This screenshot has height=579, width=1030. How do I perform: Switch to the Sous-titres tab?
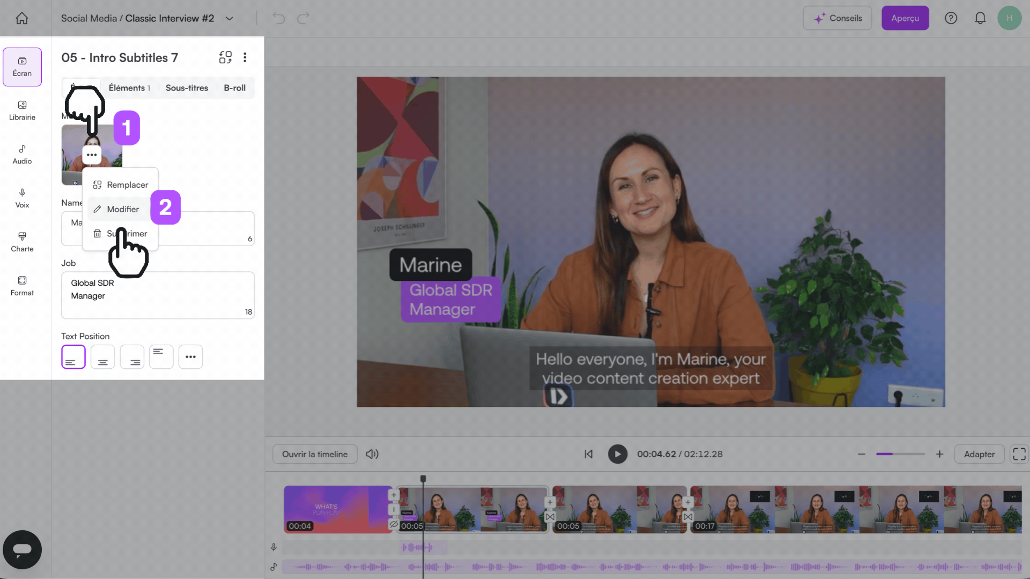tap(187, 88)
